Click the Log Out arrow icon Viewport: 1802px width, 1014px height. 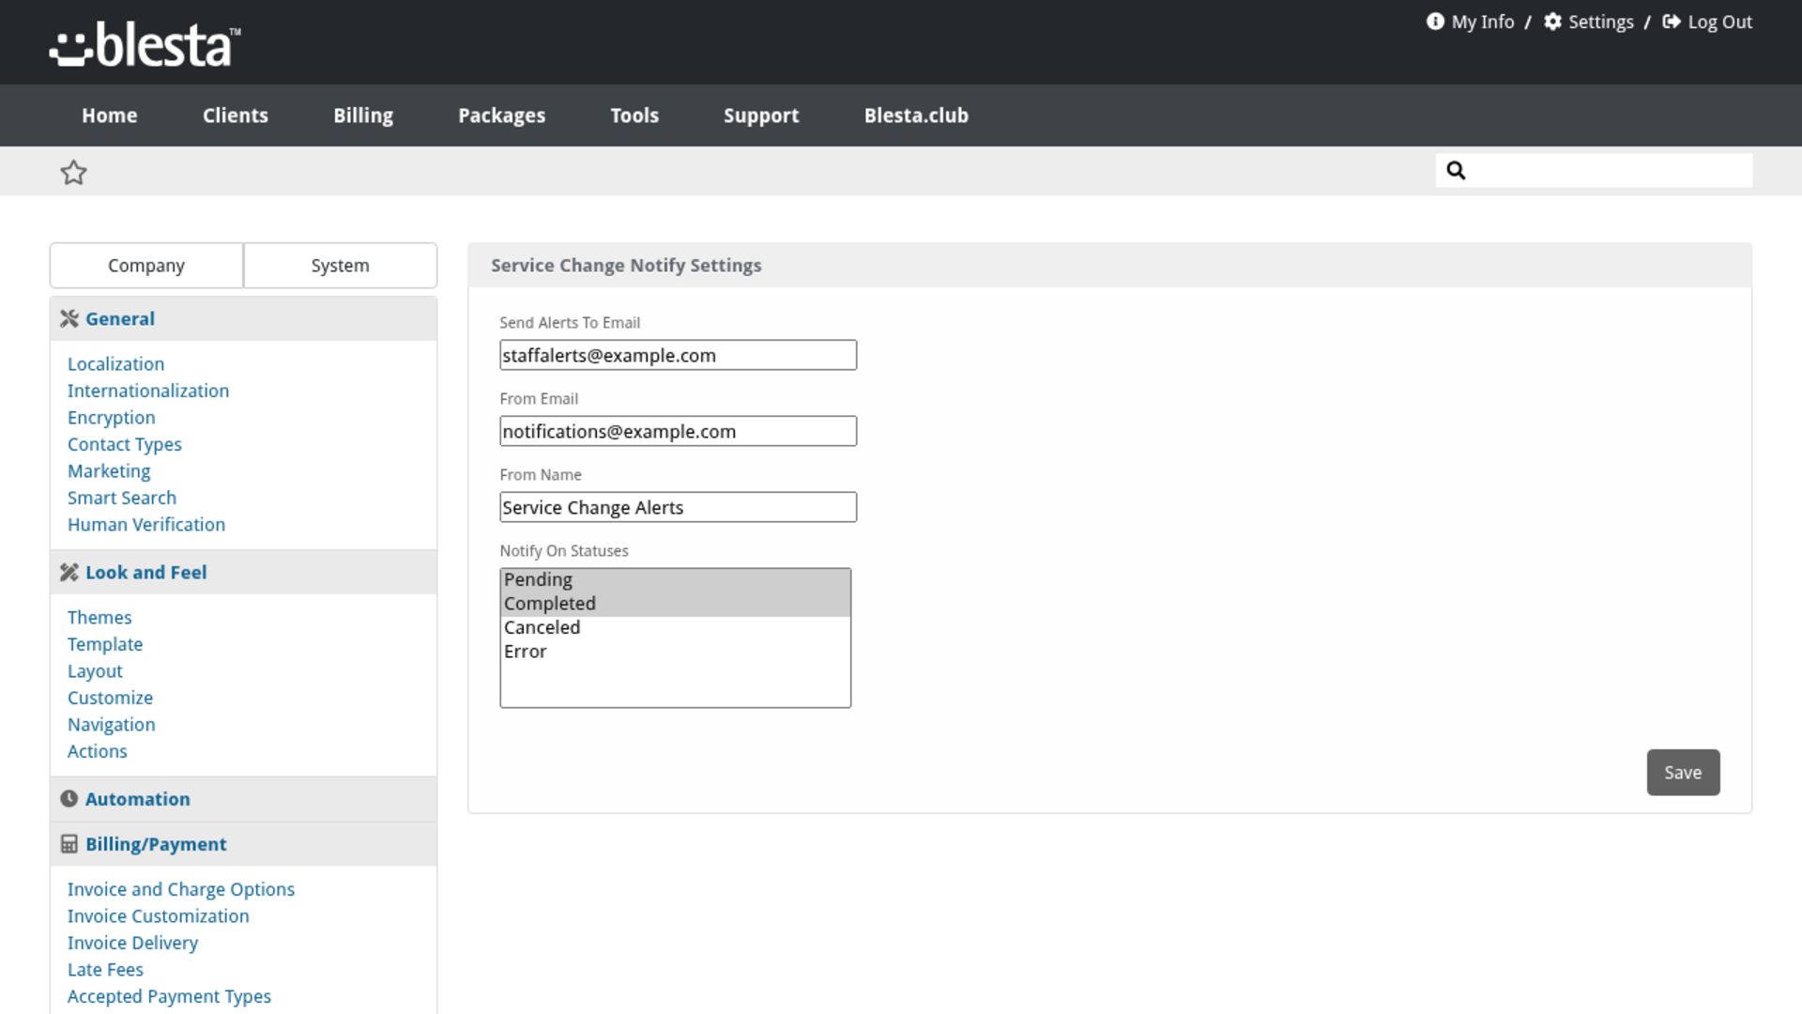1672,22
